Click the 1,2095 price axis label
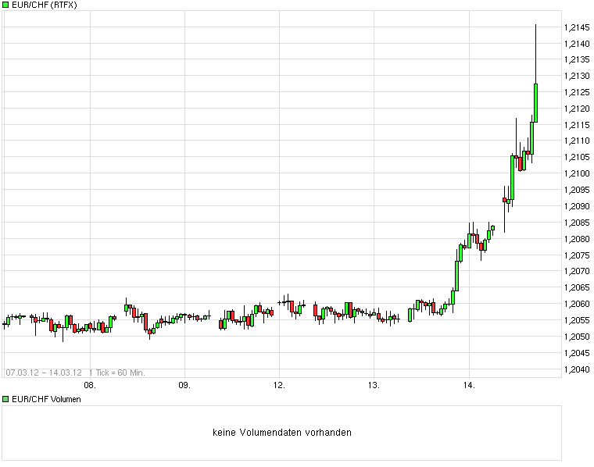594x467 pixels. (x=577, y=190)
